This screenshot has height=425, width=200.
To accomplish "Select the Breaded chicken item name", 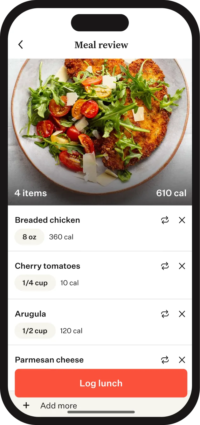I will (47, 220).
